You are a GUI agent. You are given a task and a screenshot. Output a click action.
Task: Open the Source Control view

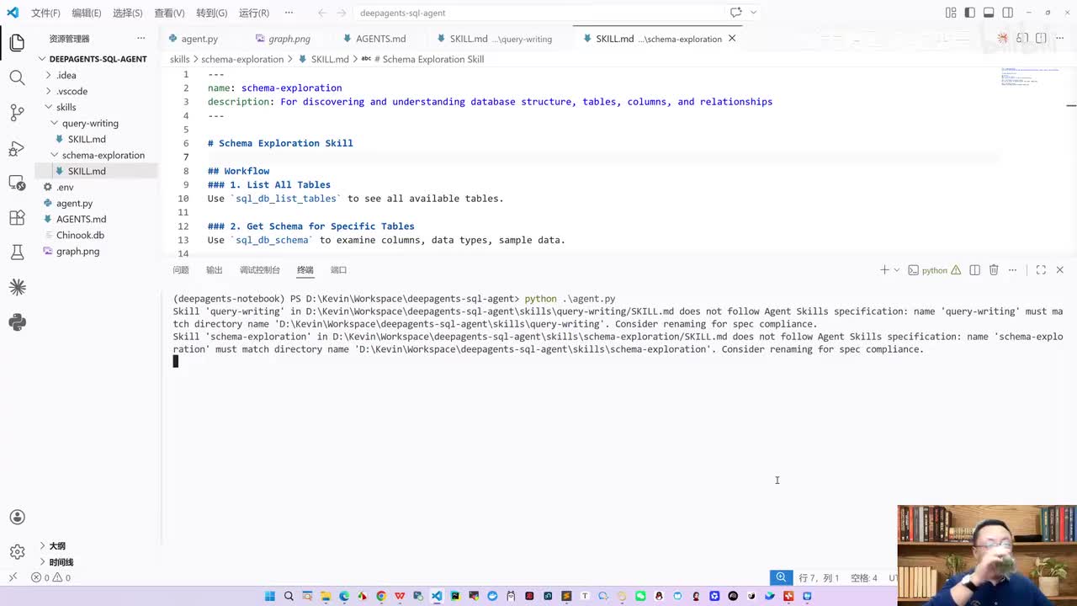[x=17, y=112]
